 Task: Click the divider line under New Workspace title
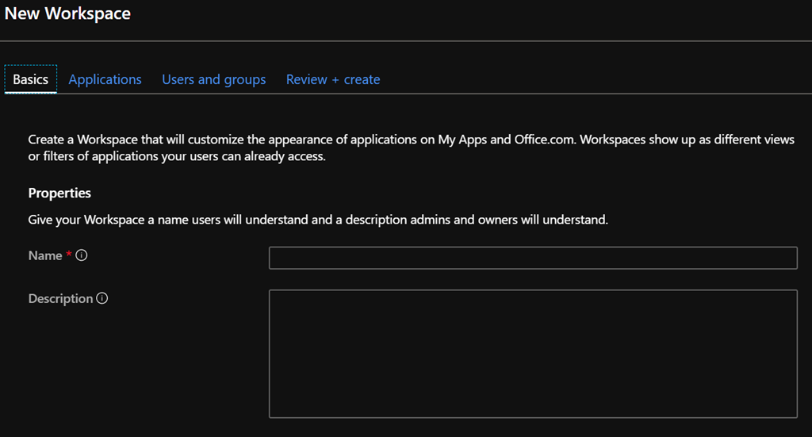406,40
